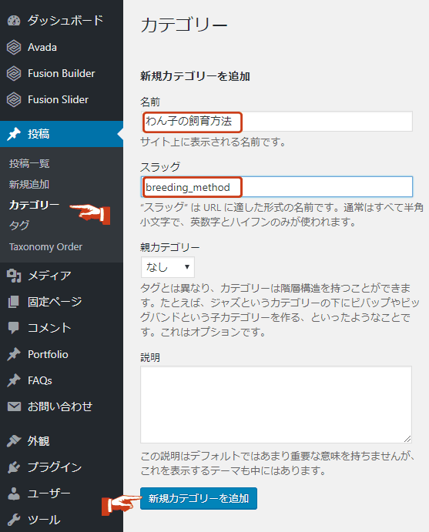Click the お問い合わせ envelope icon
429x532 pixels.
tap(14, 407)
